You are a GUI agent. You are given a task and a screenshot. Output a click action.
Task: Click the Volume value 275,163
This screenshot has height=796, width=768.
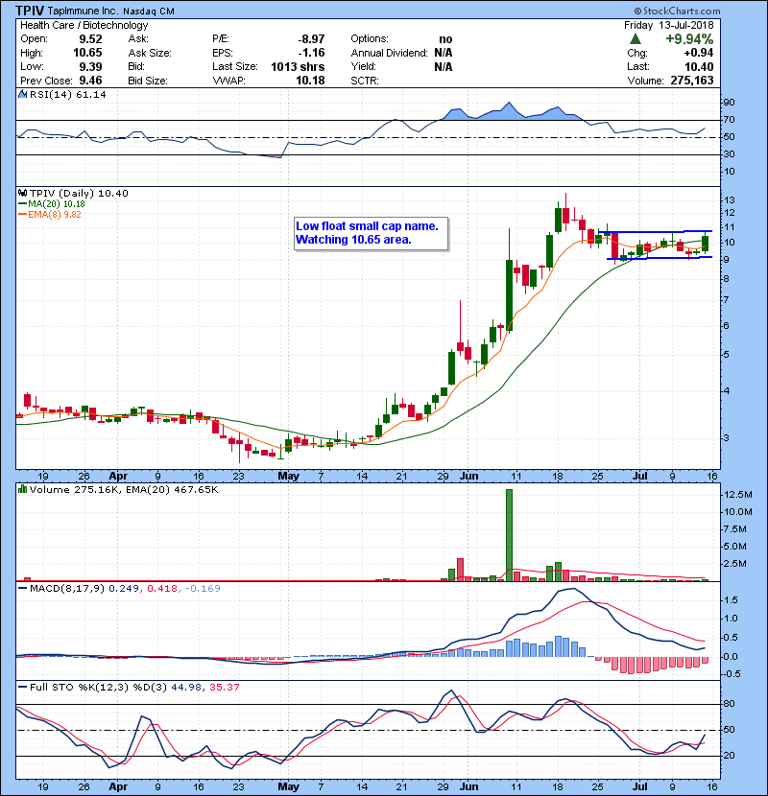tap(692, 81)
